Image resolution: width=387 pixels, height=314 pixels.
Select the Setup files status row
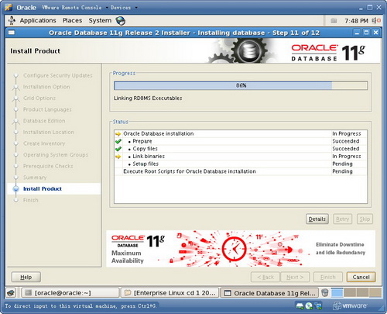point(241,164)
